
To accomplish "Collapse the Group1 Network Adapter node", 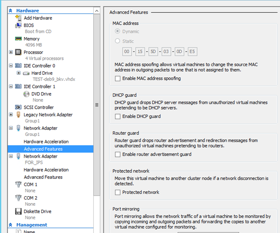I will pos(11,128).
